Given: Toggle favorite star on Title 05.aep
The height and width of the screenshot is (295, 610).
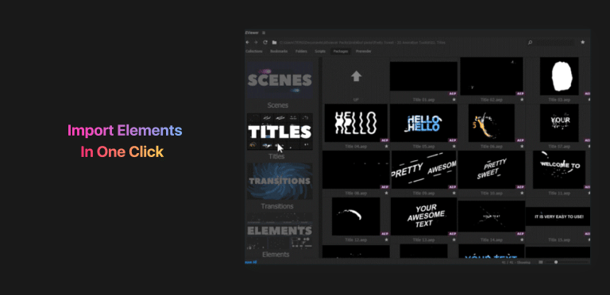Looking at the screenshot, I should 454,147.
